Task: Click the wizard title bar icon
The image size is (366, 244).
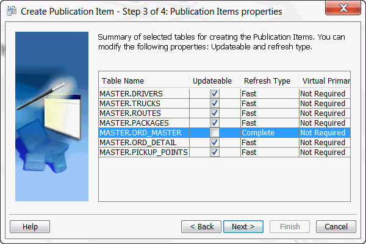Action: pos(12,11)
